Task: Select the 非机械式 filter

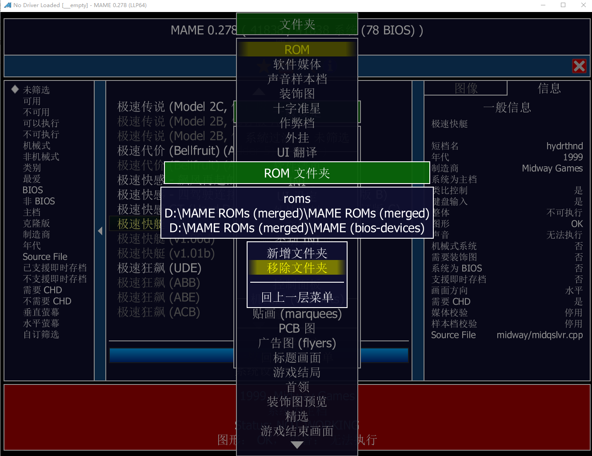Action: [41, 156]
